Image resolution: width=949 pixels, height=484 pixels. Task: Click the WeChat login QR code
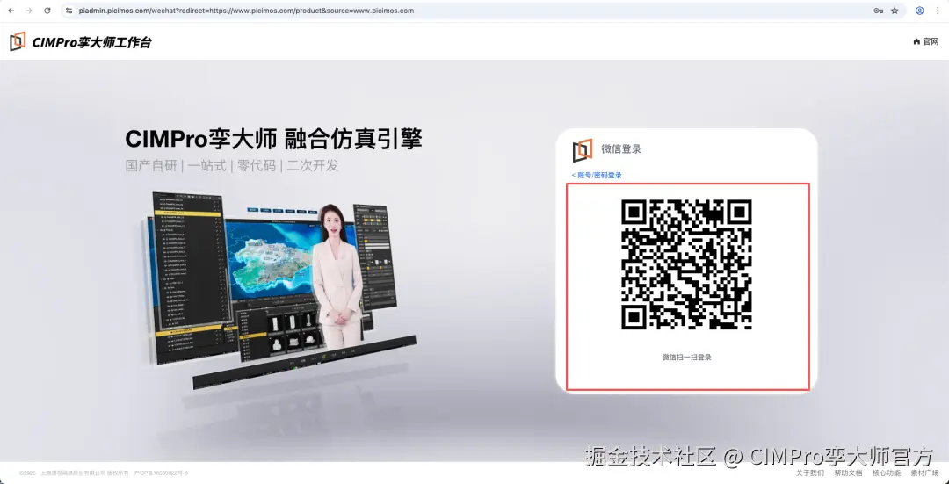[686, 264]
